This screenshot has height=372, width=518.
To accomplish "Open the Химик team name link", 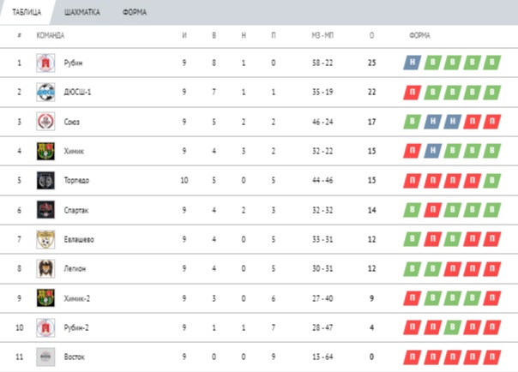I will pyautogui.click(x=74, y=151).
